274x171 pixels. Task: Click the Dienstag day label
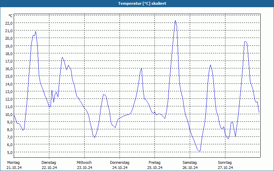[x=49, y=163]
